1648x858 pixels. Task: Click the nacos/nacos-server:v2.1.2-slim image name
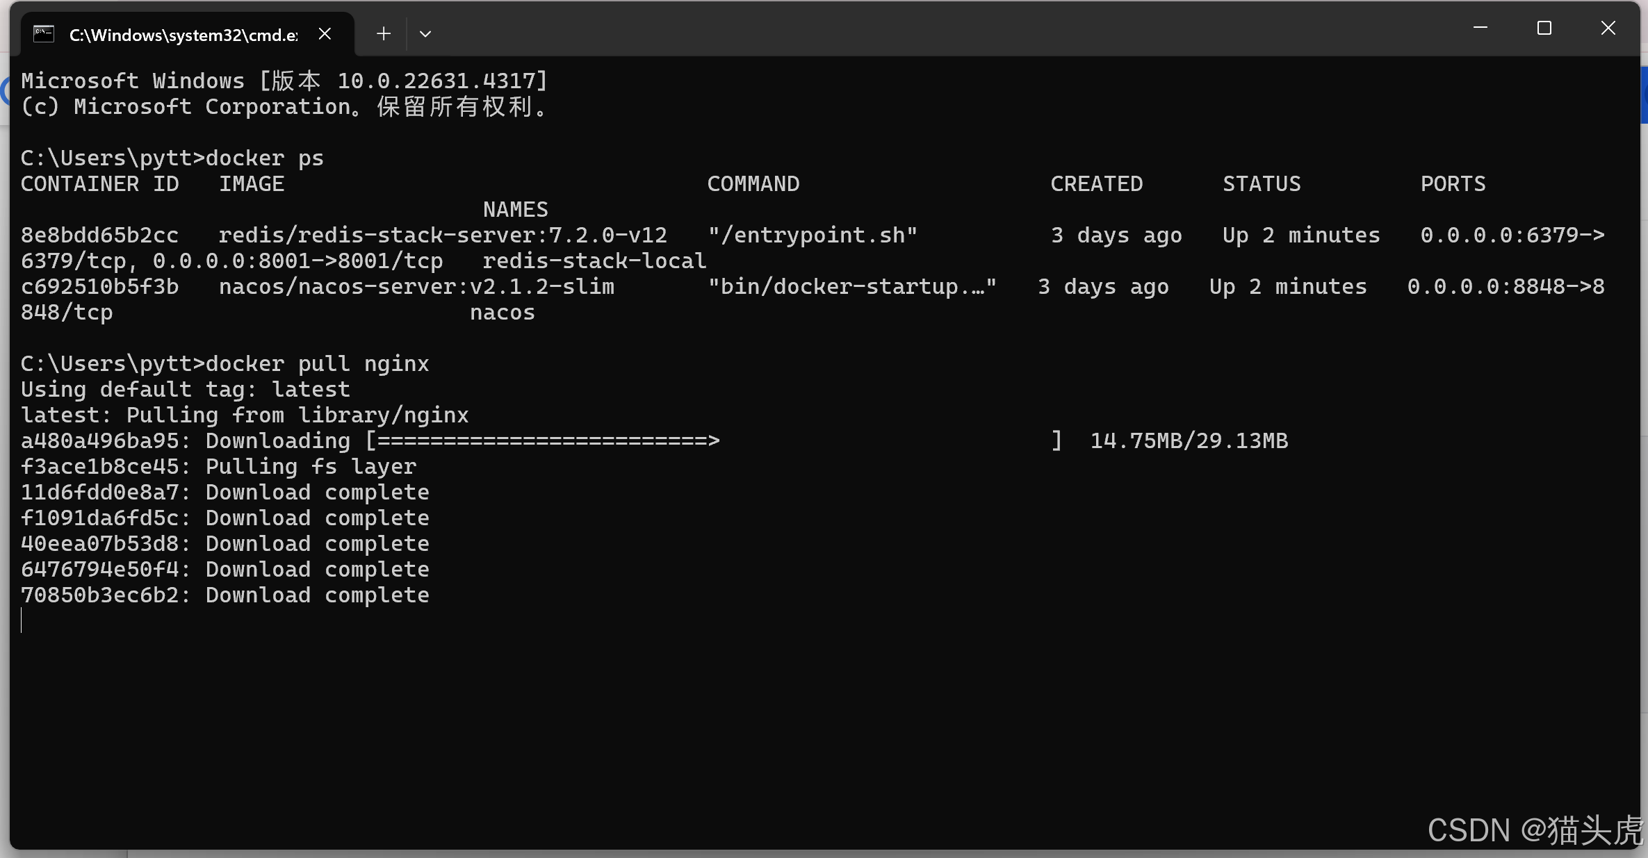[416, 287]
